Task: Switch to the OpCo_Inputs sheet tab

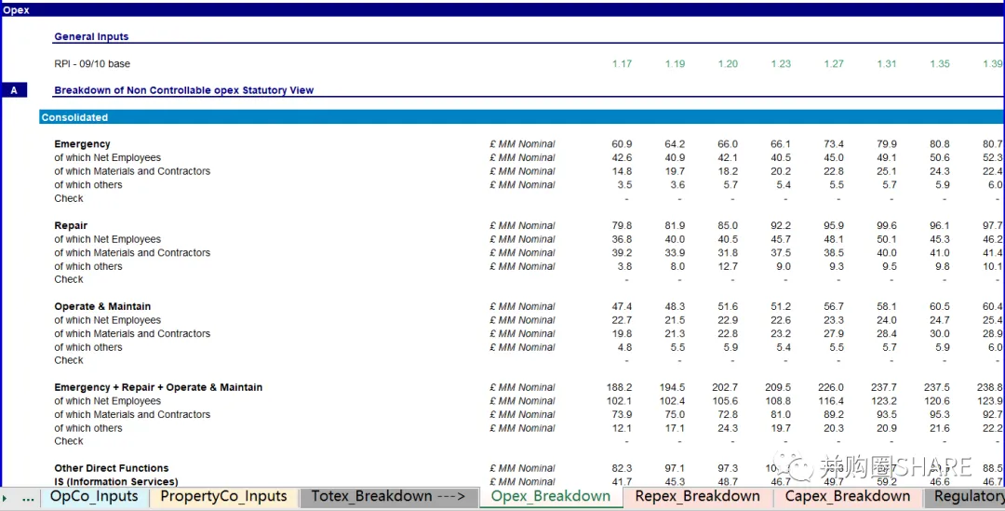Action: [x=94, y=497]
